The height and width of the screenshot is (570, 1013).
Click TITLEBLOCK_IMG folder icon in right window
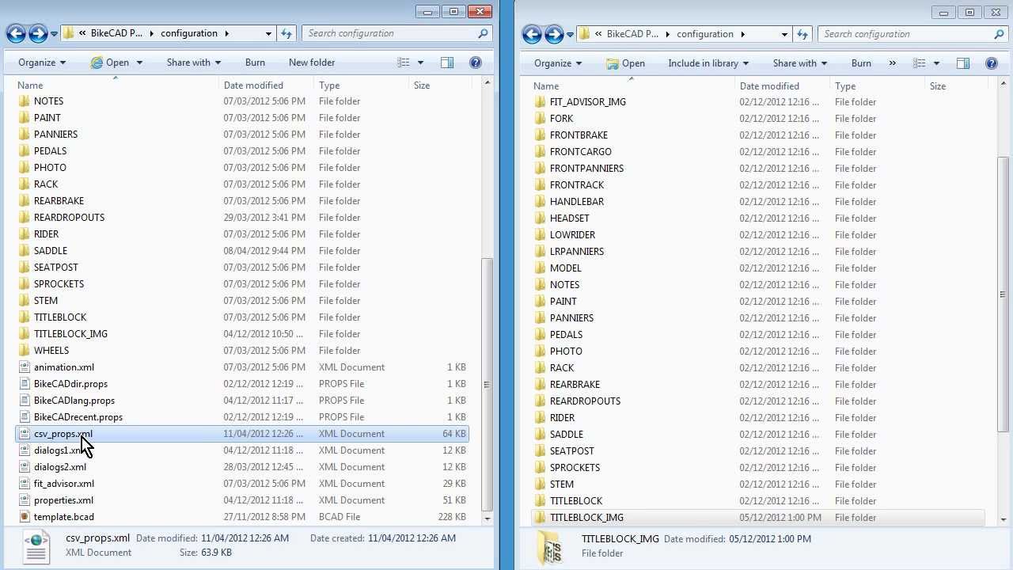[541, 518]
